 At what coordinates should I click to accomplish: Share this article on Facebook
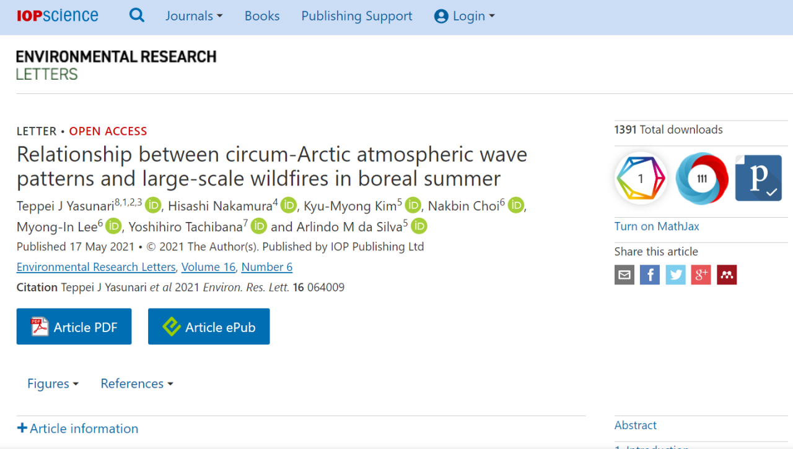click(650, 275)
